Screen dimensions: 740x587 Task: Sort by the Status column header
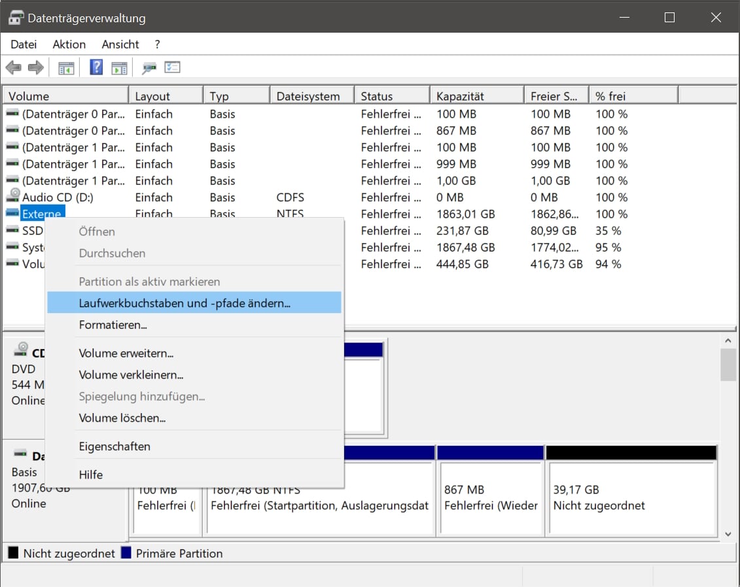tap(393, 95)
